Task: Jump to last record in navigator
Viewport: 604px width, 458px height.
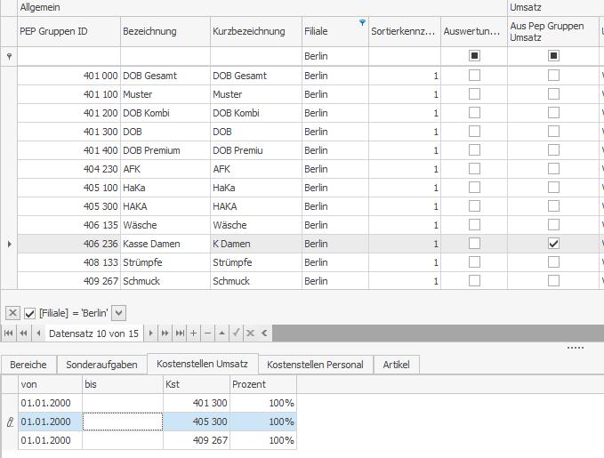Action: 180,333
